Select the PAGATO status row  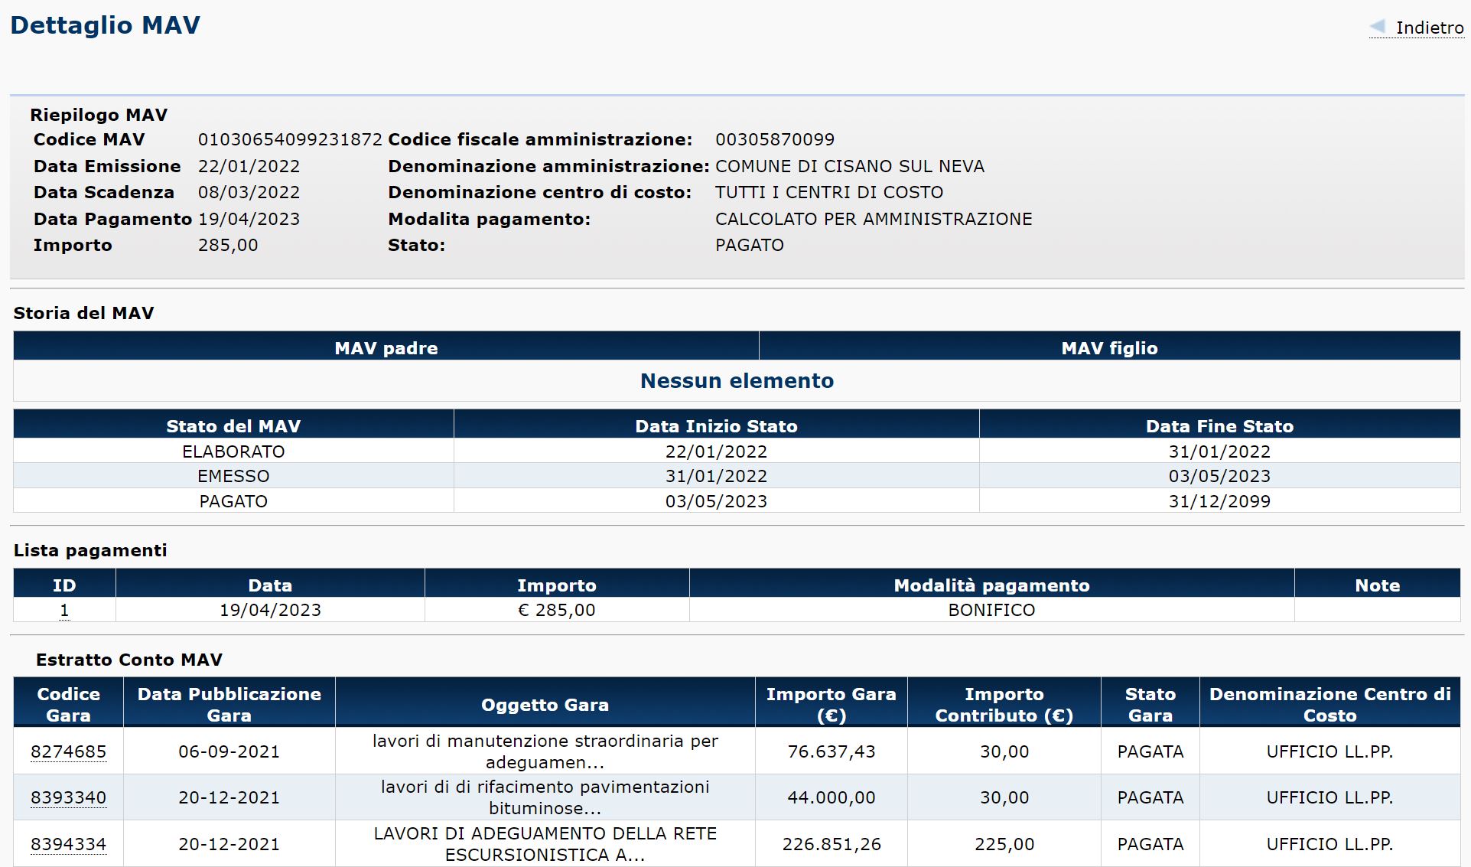click(233, 501)
